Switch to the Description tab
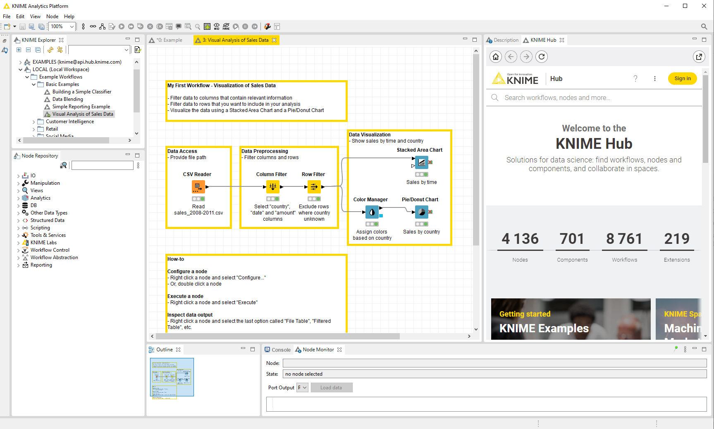714x429 pixels. click(x=502, y=40)
